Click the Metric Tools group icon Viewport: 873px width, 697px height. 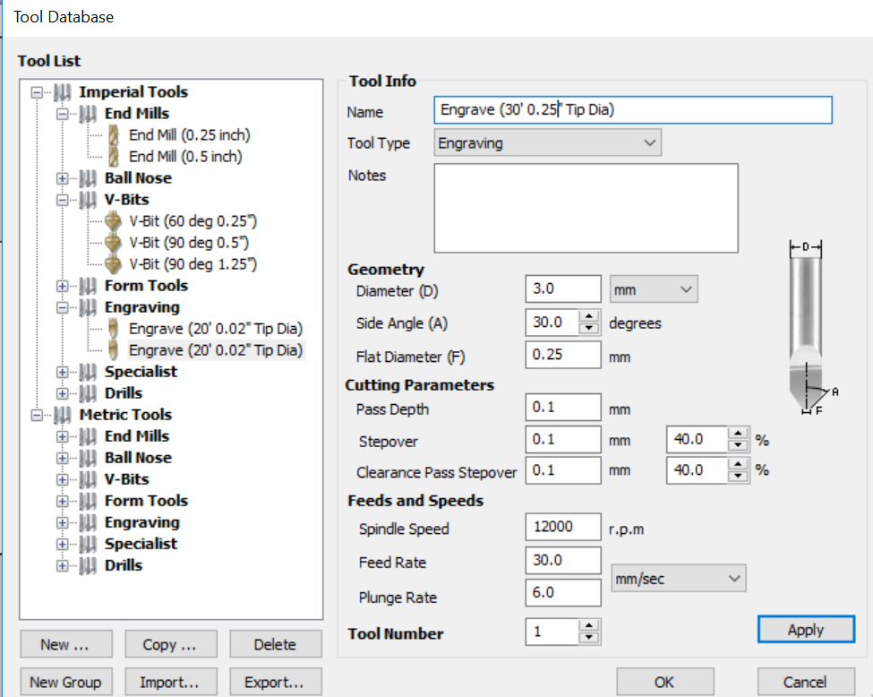(62, 415)
